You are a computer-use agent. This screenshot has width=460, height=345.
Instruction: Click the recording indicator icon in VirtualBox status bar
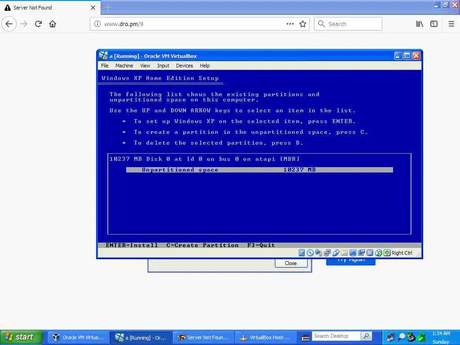[x=362, y=253]
